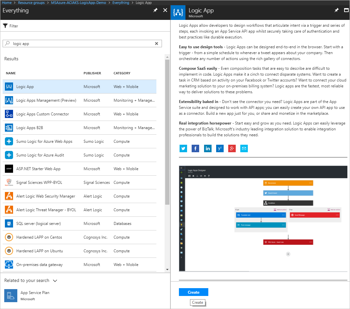Screen dimensions: 350x309
Task: Select On-premises data gateway name
Action: (39, 265)
